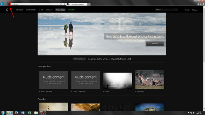The height and width of the screenshot is (115, 205).
Task: Click the 1x logo in the site header
Action: pyautogui.click(x=6, y=10)
